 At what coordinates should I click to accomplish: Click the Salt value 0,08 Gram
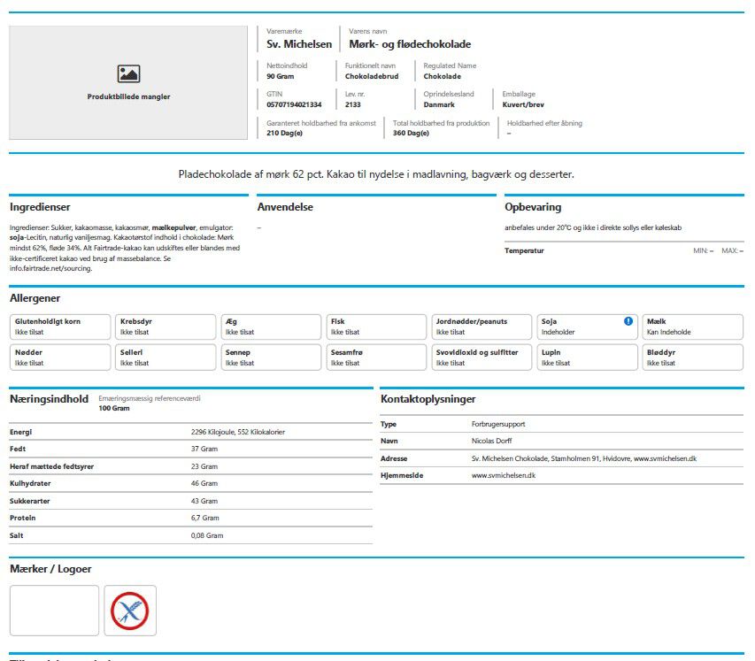coord(207,536)
